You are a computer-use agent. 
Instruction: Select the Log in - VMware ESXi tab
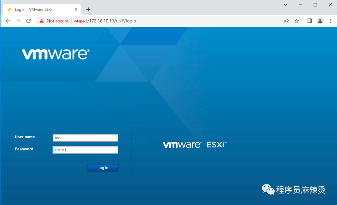coord(42,9)
